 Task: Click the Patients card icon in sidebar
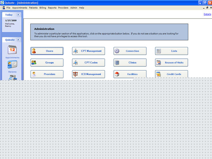[12, 64]
